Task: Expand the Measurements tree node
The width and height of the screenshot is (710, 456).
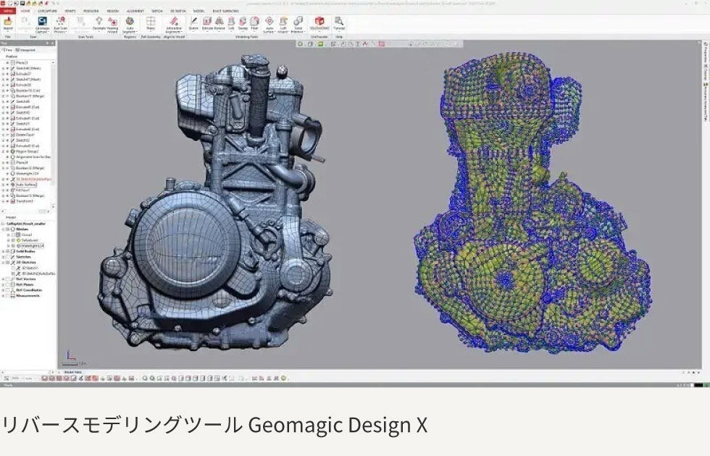Action: point(3,295)
